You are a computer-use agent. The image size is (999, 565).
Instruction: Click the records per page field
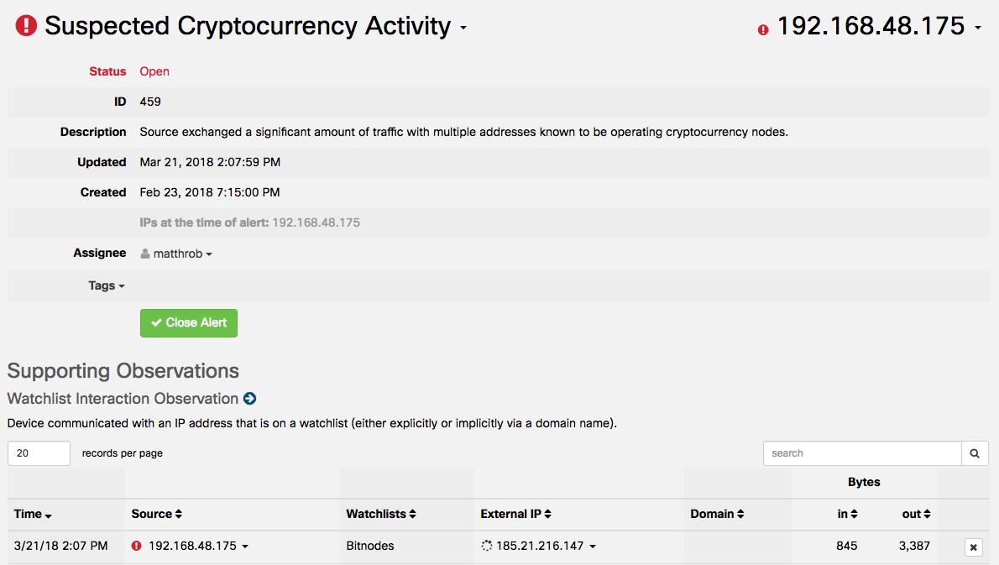click(x=39, y=453)
